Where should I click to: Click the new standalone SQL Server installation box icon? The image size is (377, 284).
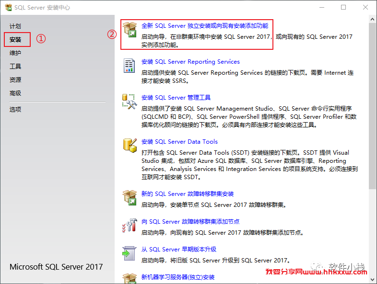[x=130, y=30]
